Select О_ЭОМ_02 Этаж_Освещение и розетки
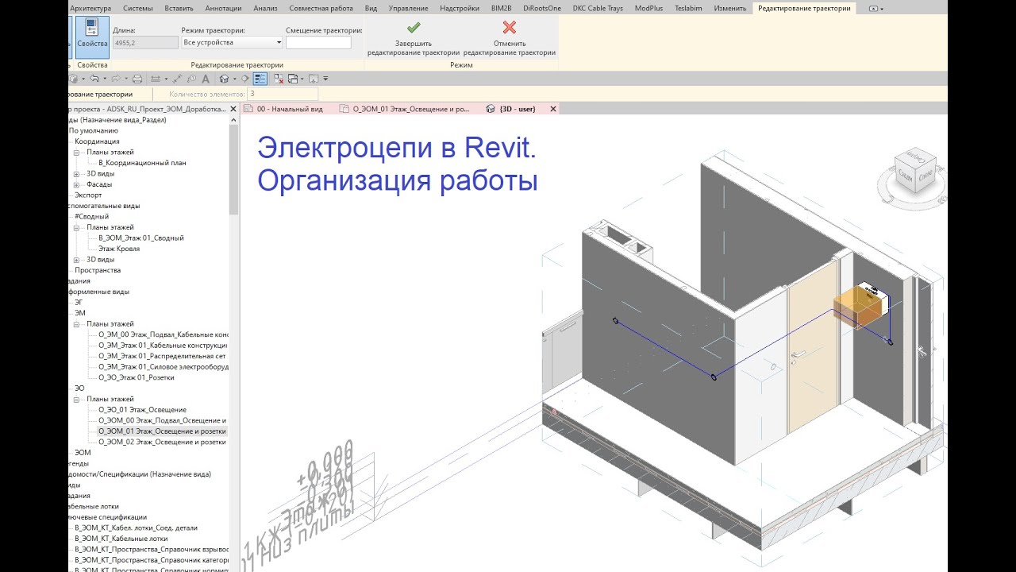The image size is (1016, 572). click(x=162, y=442)
